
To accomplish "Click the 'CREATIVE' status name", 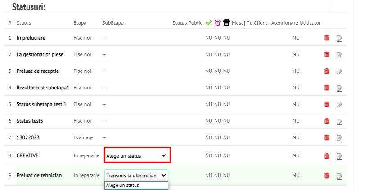I will click(27, 156).
